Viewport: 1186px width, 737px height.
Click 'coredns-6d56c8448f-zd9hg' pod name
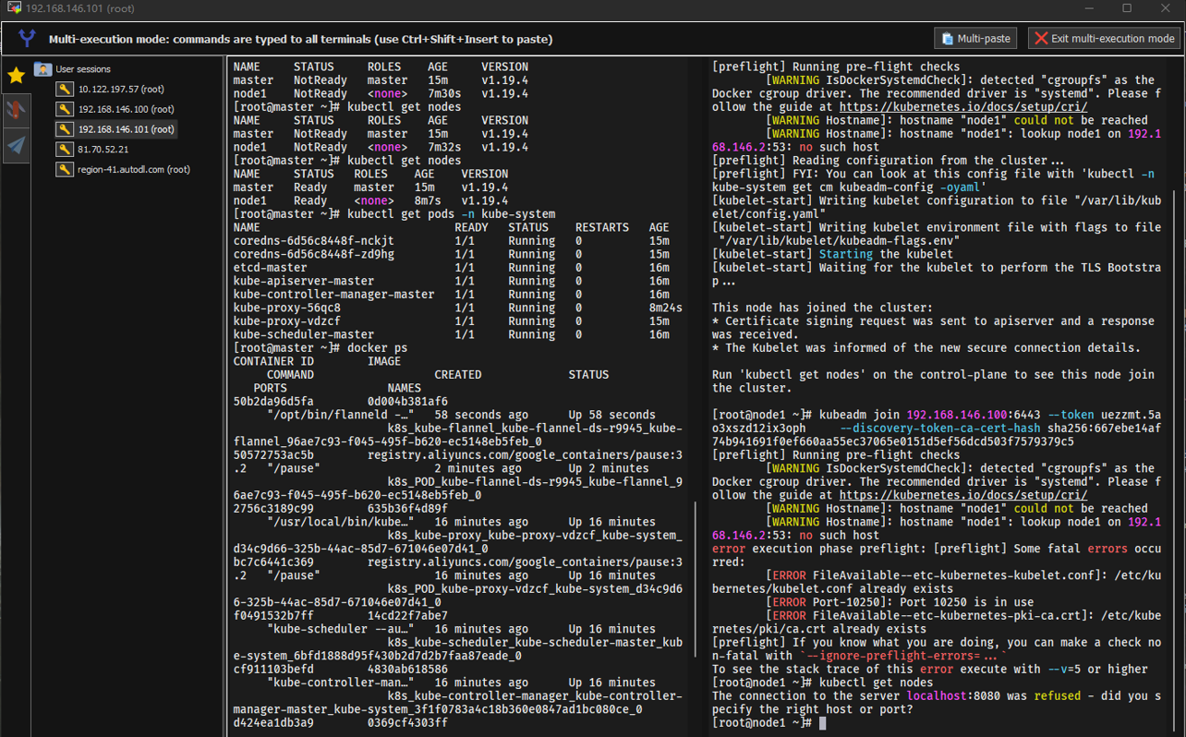314,254
